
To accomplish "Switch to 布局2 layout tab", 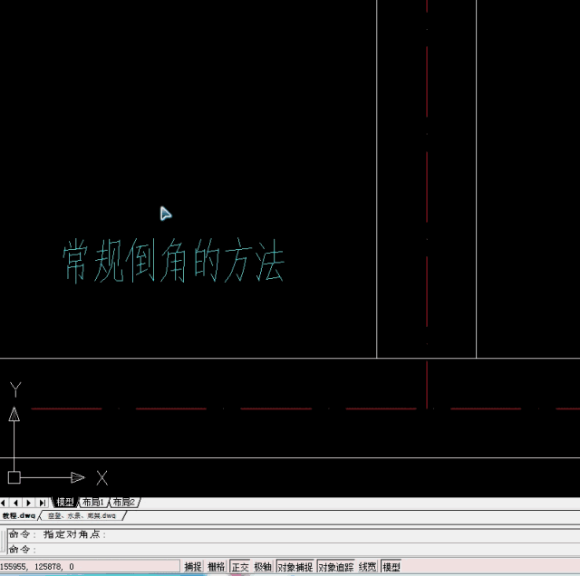I will tap(124, 503).
